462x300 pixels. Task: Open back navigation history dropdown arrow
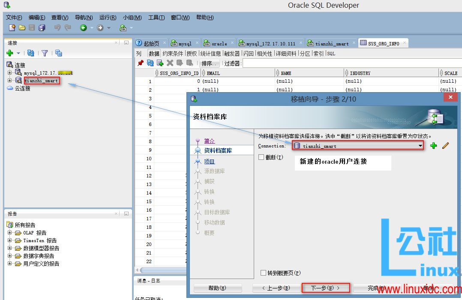tap(92, 28)
